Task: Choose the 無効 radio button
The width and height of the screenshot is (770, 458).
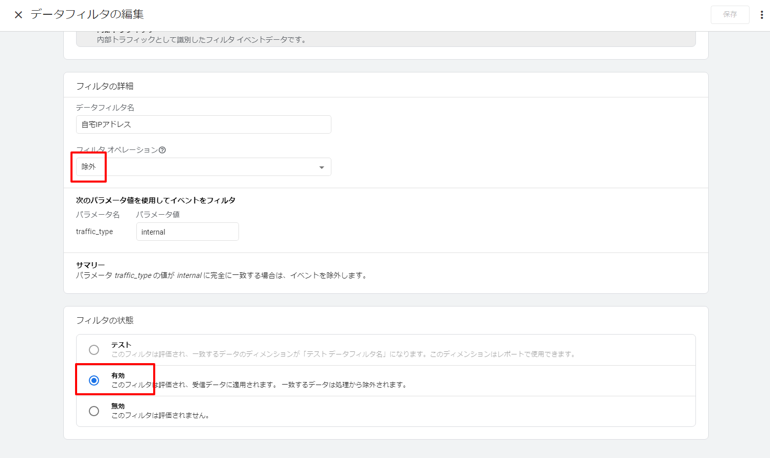Action: pyautogui.click(x=94, y=411)
